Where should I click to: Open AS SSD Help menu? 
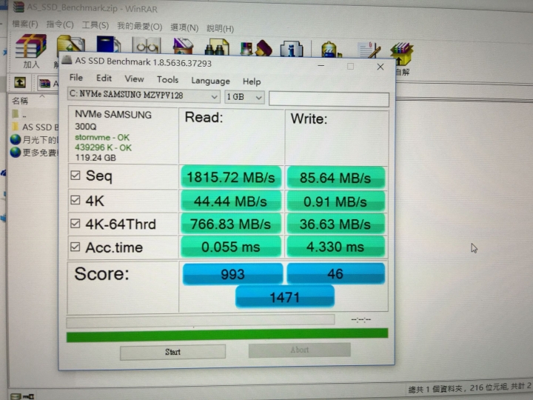point(252,81)
